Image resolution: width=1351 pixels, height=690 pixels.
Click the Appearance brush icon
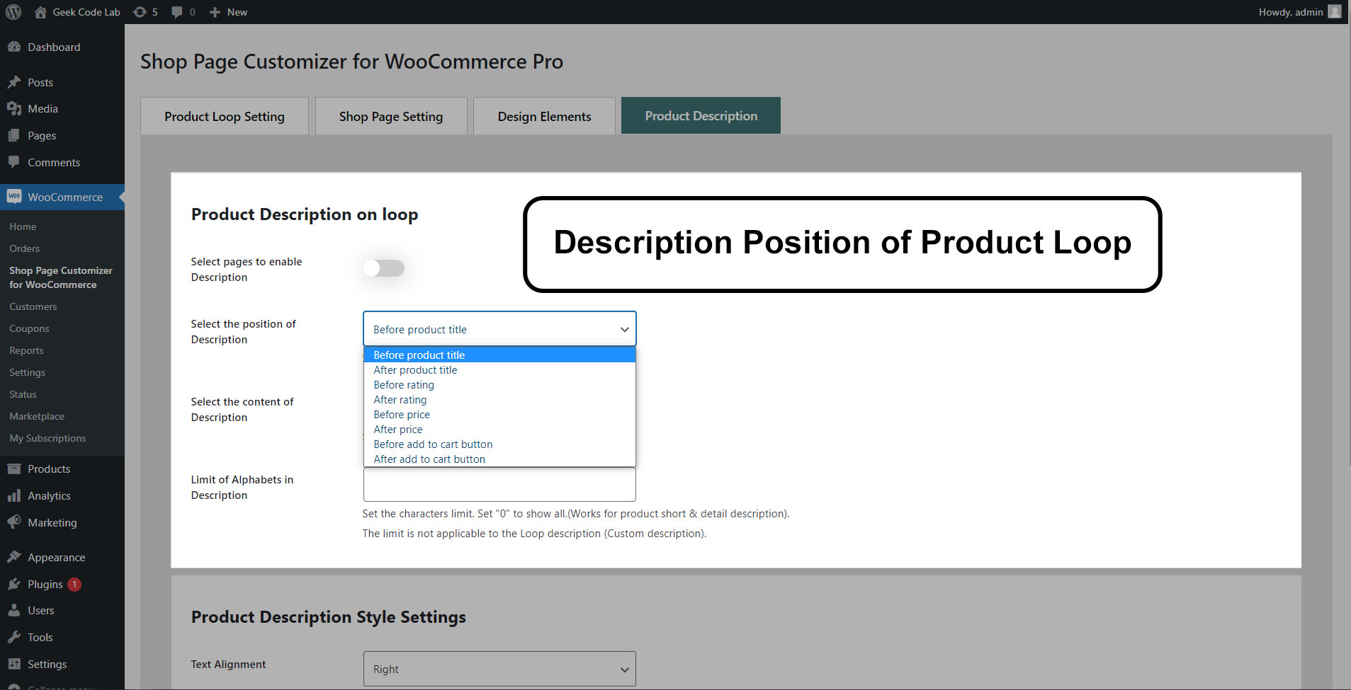pyautogui.click(x=14, y=557)
